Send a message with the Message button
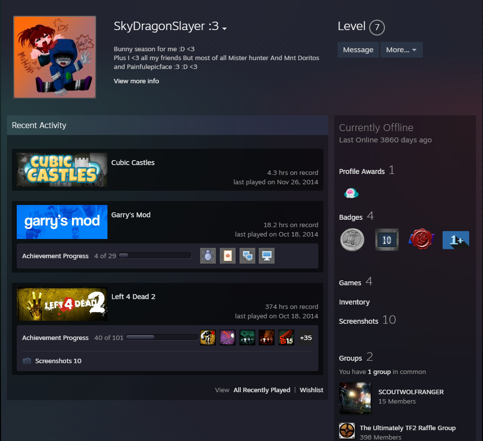Screen dimensions: 483x441 click(x=358, y=50)
